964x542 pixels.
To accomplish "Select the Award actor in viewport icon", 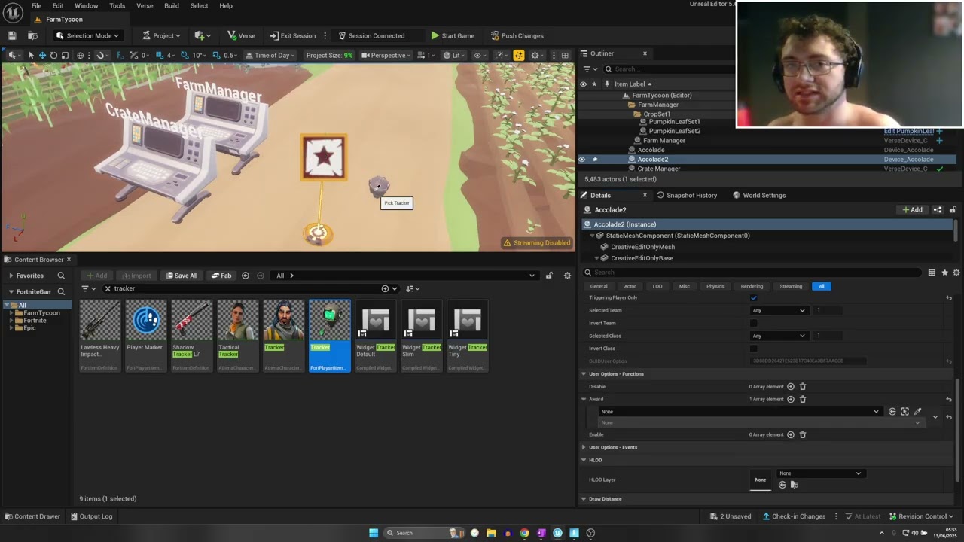I will click(x=905, y=412).
